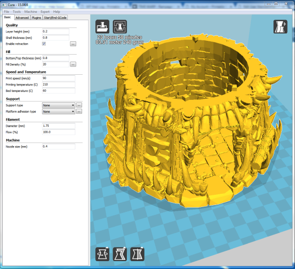Click the Save toolpath icon
The image size is (295, 269).
point(120,26)
